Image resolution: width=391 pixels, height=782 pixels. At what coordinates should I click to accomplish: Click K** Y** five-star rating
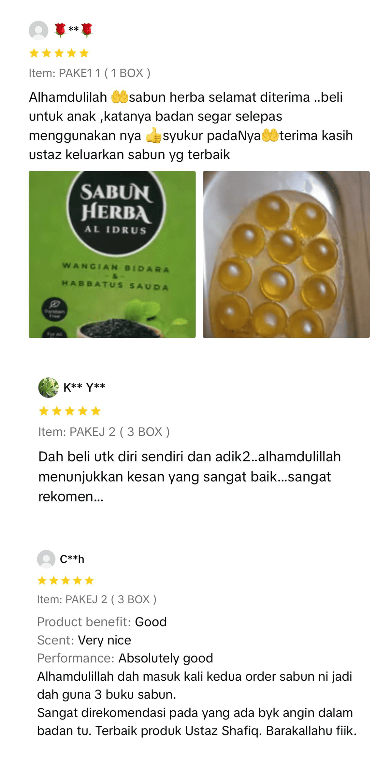70,411
